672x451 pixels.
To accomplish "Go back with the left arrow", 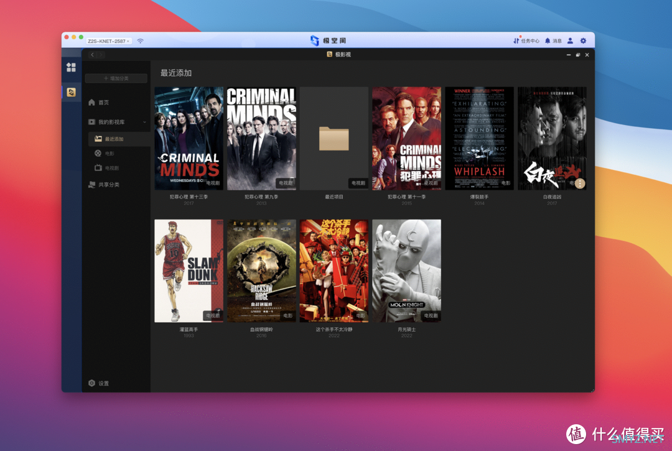I will [x=92, y=54].
